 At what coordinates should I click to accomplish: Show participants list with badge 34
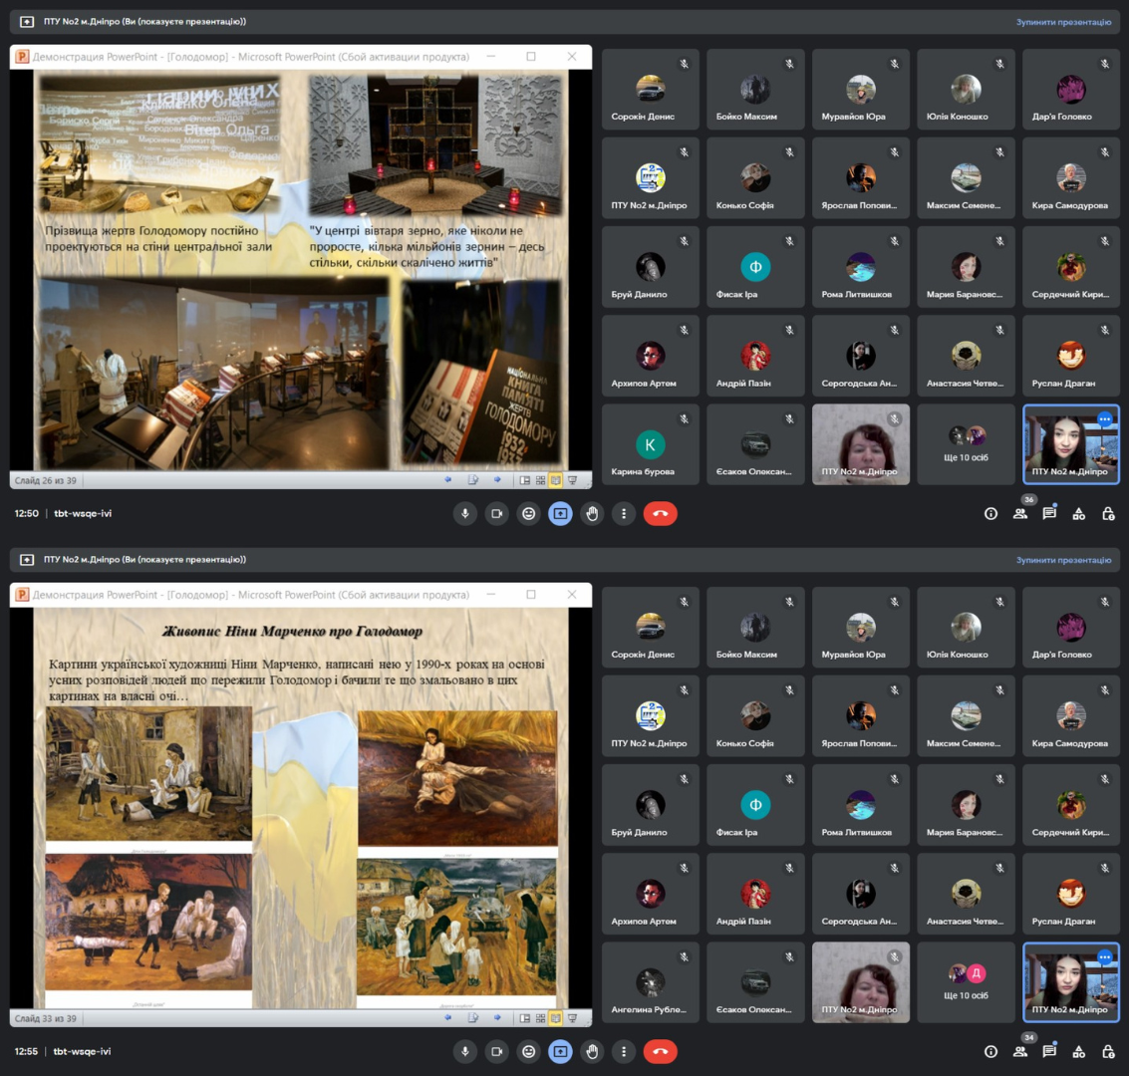tap(1020, 1051)
